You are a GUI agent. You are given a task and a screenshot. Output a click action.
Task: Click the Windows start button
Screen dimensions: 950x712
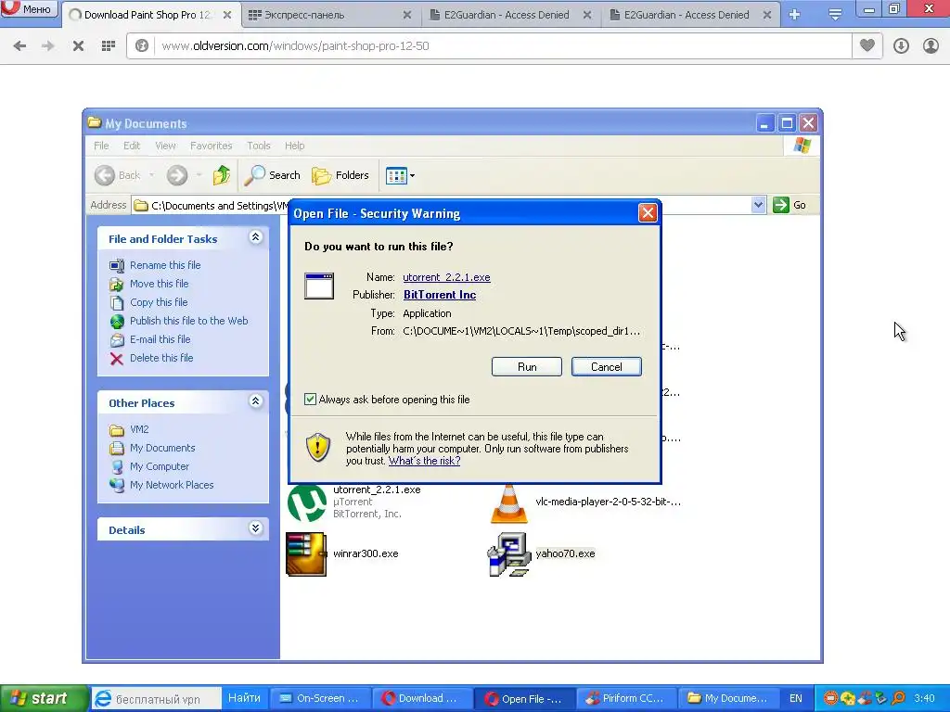pyautogui.click(x=45, y=698)
